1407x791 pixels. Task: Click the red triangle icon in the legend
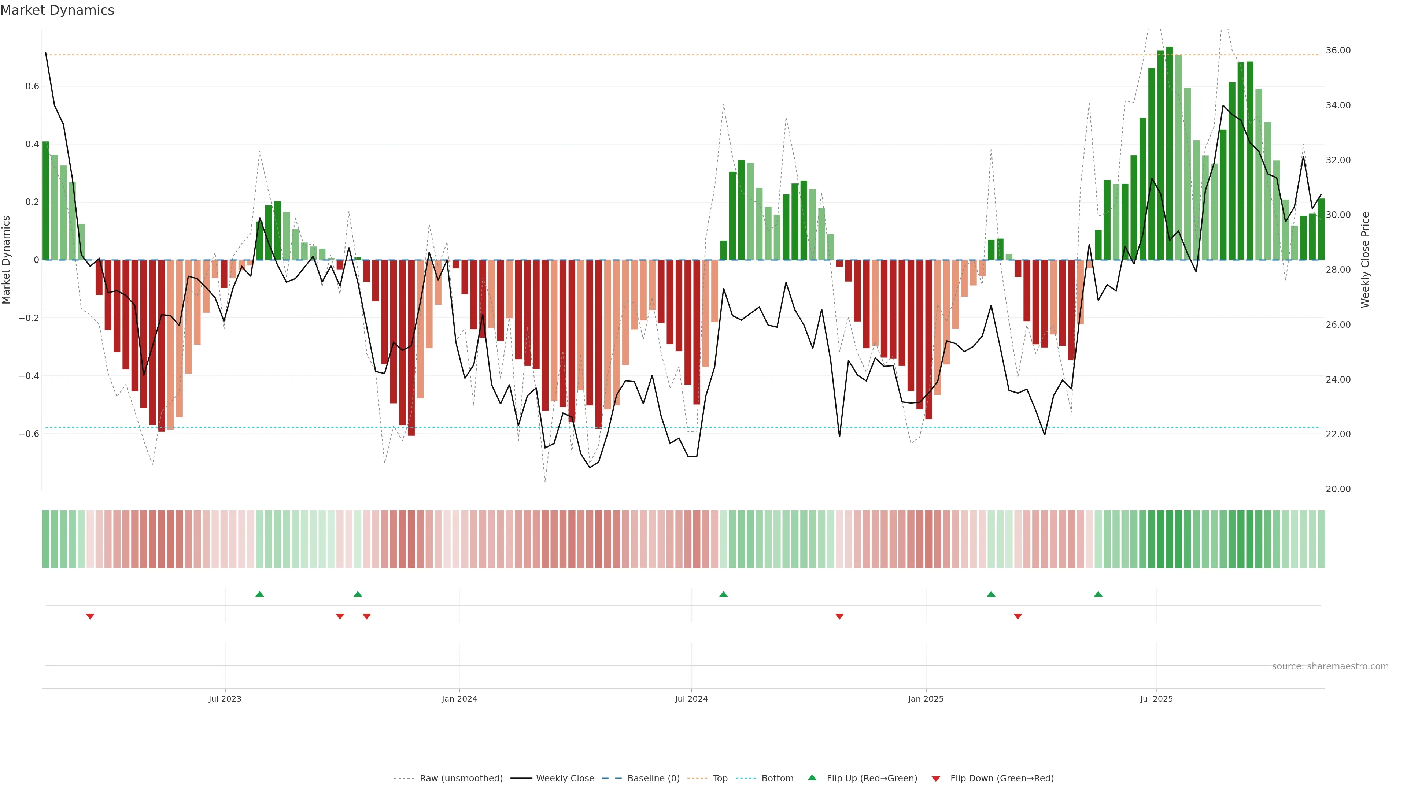point(936,779)
